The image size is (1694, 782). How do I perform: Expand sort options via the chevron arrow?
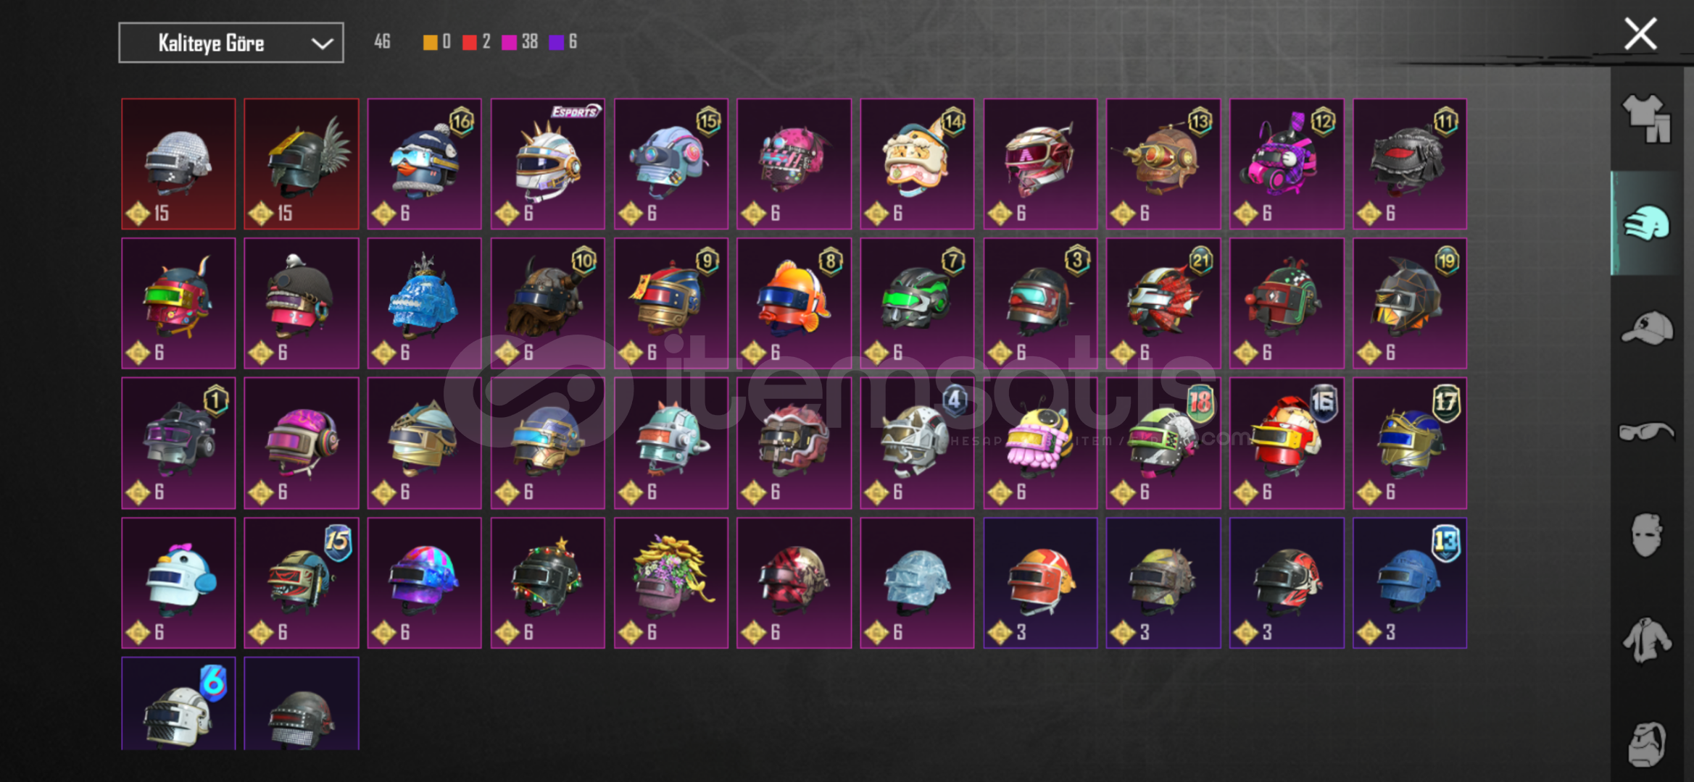point(322,43)
